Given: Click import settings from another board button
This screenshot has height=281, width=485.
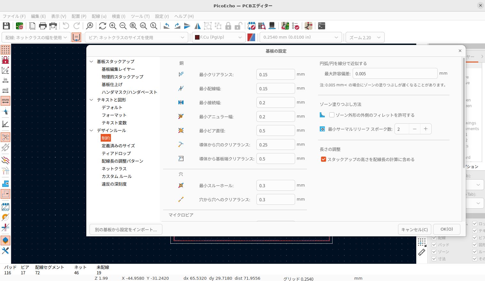Looking at the screenshot, I should (126, 230).
